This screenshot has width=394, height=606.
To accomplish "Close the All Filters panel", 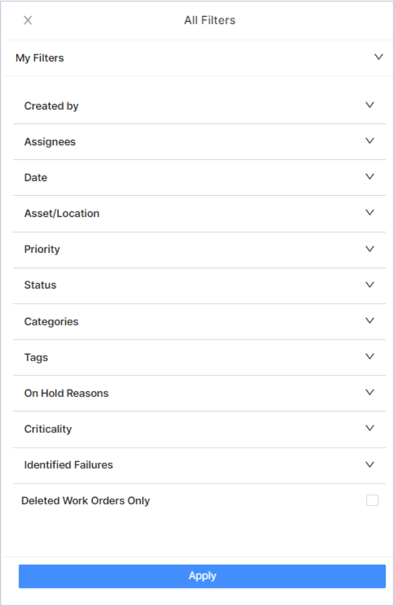I will click(x=27, y=21).
